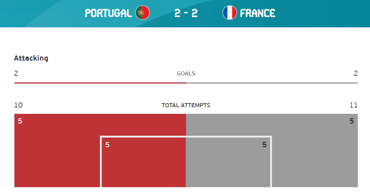Image resolution: width=370 pixels, height=193 pixels.
Task: Click Portugal's total attempts value 10
Action: click(18, 105)
